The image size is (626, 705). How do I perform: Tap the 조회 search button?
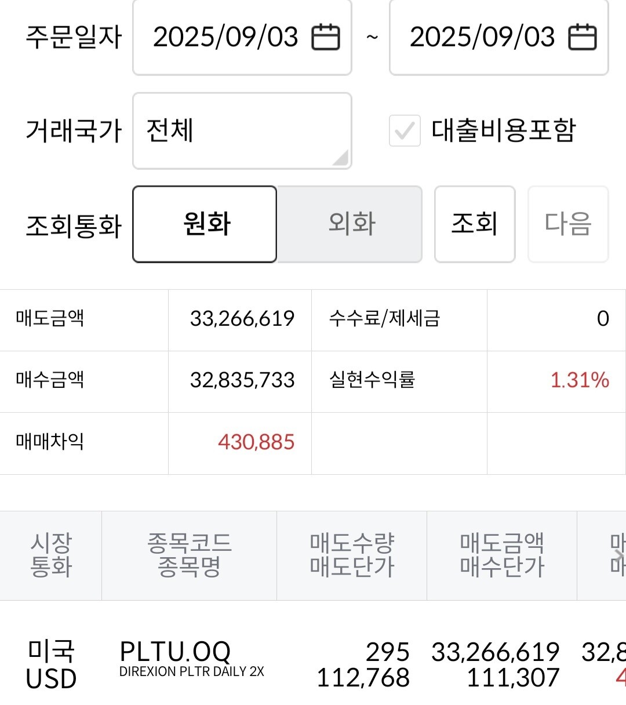[475, 224]
